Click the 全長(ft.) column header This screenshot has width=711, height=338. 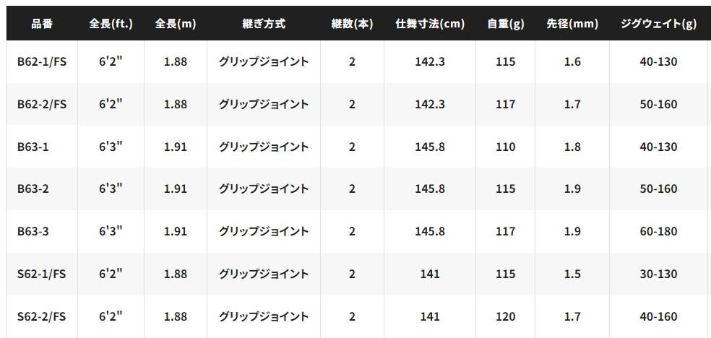pyautogui.click(x=111, y=24)
